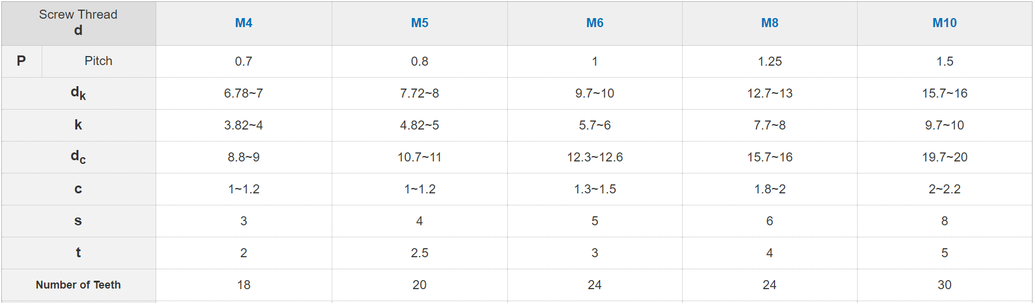Select the Screw Thread d header cell
The height and width of the screenshot is (303, 1035).
click(78, 23)
